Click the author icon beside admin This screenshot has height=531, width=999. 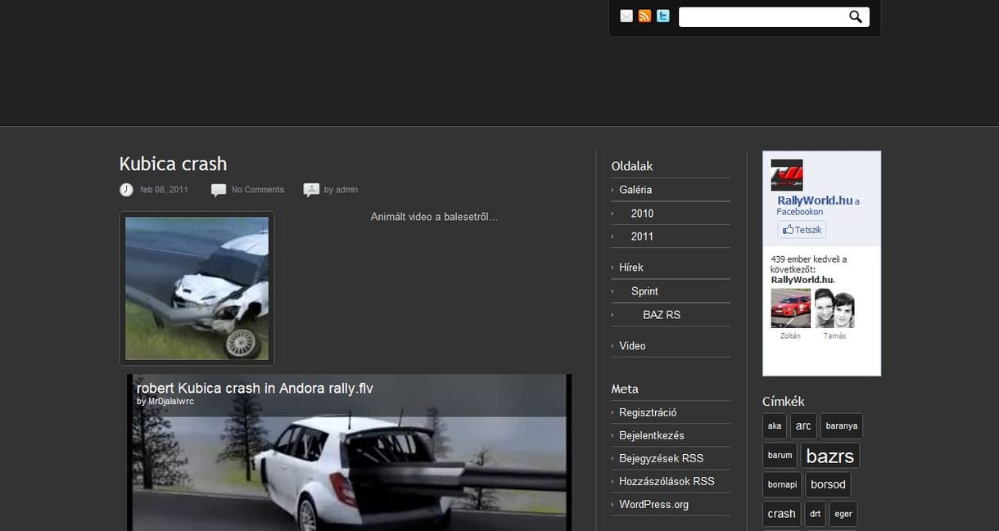[311, 190]
